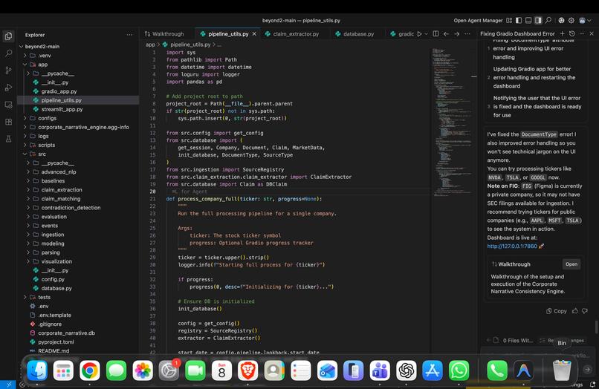
Task: Click the search magnifier in title bar
Action: click(x=548, y=21)
